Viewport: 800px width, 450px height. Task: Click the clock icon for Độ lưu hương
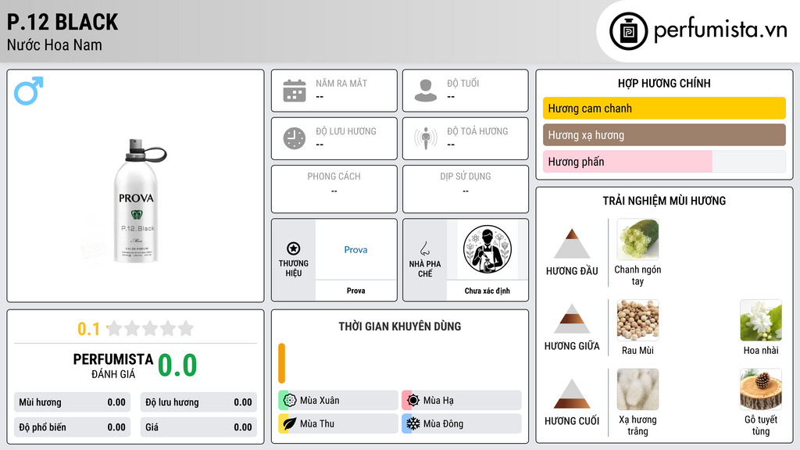tap(295, 138)
